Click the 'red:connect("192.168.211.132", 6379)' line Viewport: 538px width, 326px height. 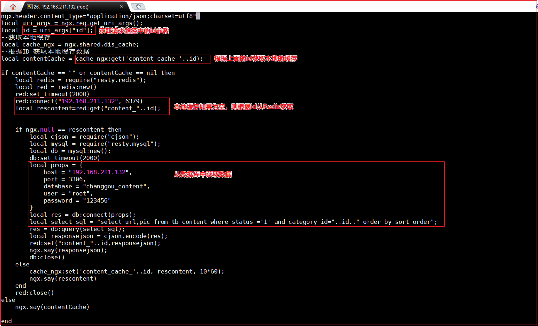click(x=79, y=101)
